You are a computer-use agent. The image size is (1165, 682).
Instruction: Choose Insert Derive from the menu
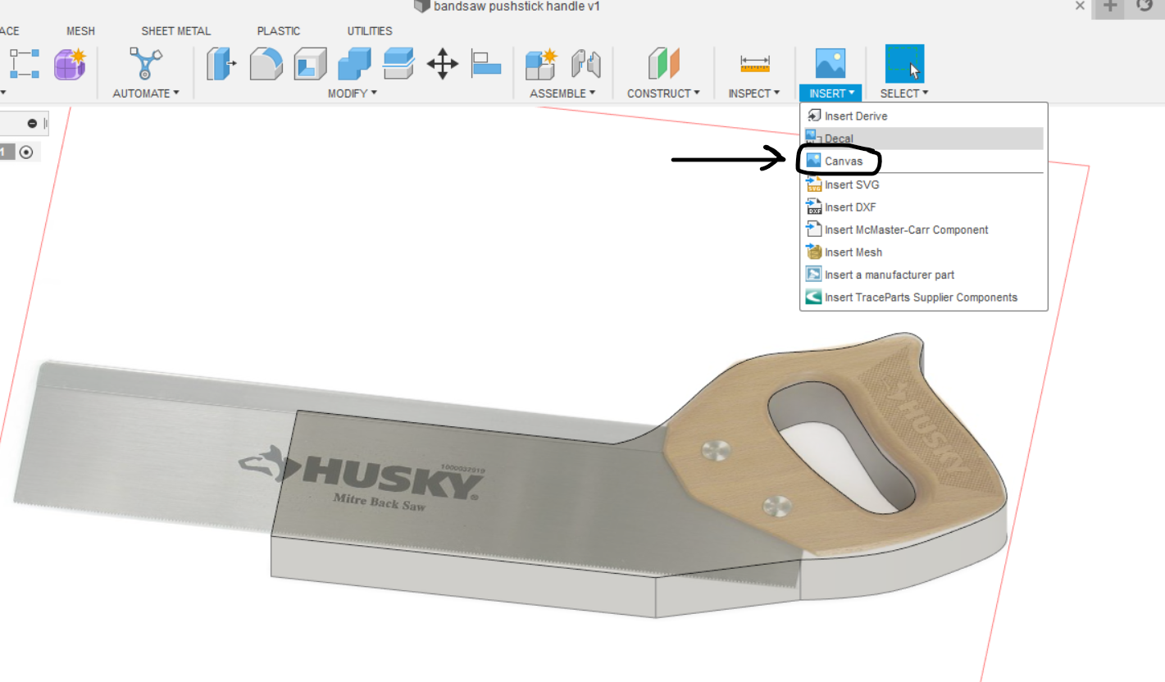point(924,116)
